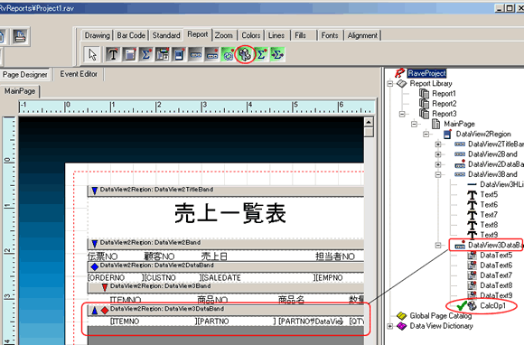Open the Fonts toolbar tab
The height and width of the screenshot is (345, 524).
[330, 35]
